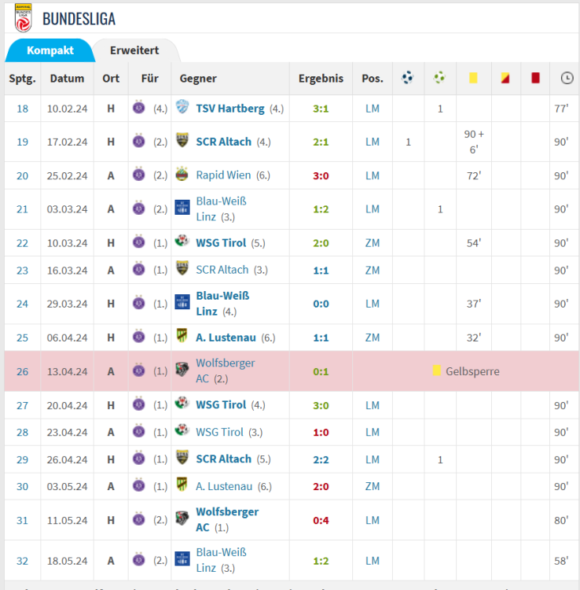Select the Kompakt tab

tap(50, 50)
